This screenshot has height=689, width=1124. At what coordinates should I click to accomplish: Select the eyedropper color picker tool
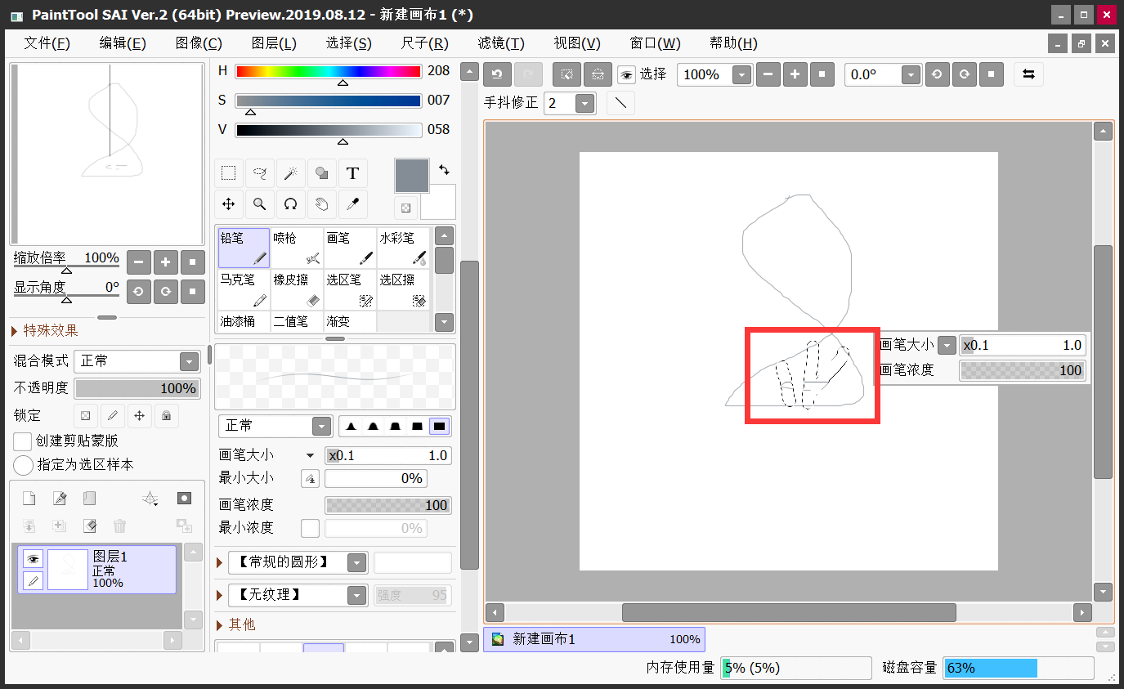tap(352, 204)
